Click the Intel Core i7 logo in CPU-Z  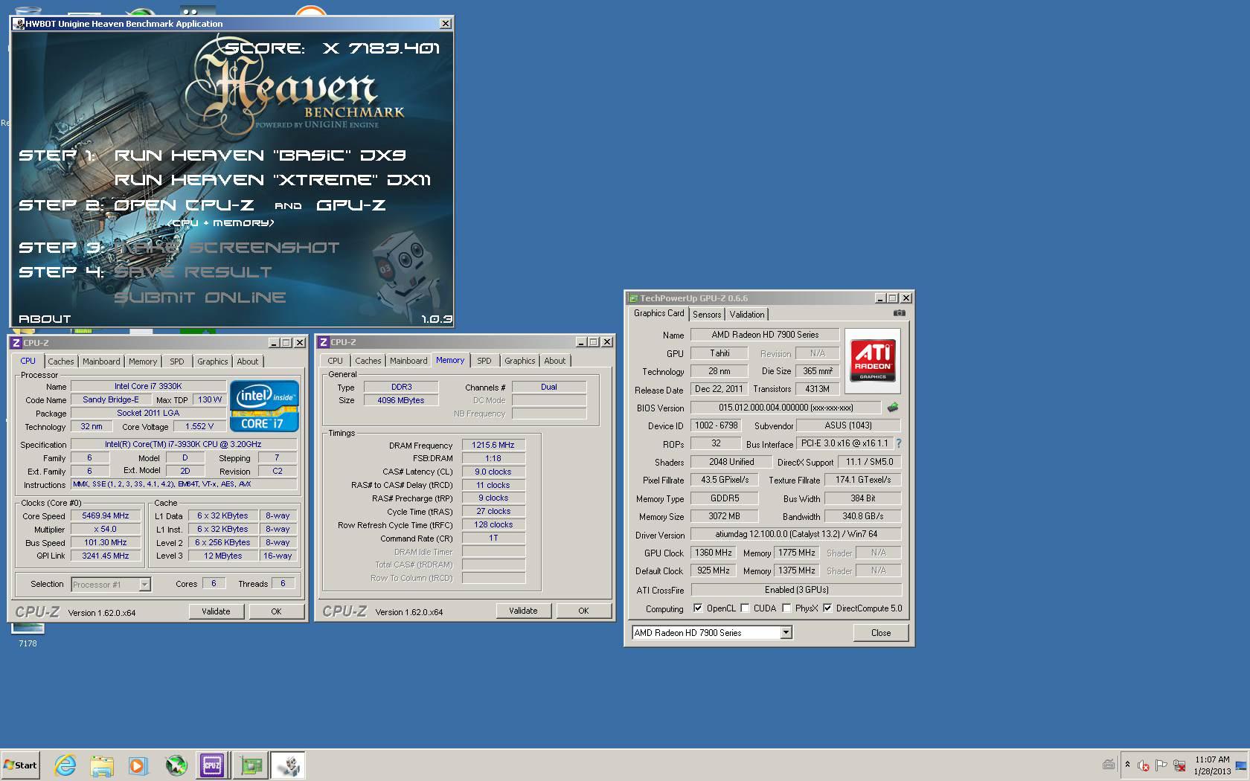click(x=264, y=406)
